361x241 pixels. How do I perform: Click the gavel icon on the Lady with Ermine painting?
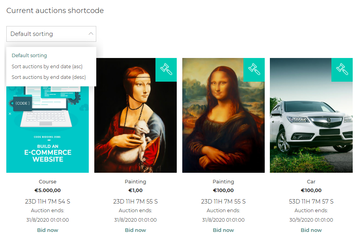(166, 70)
